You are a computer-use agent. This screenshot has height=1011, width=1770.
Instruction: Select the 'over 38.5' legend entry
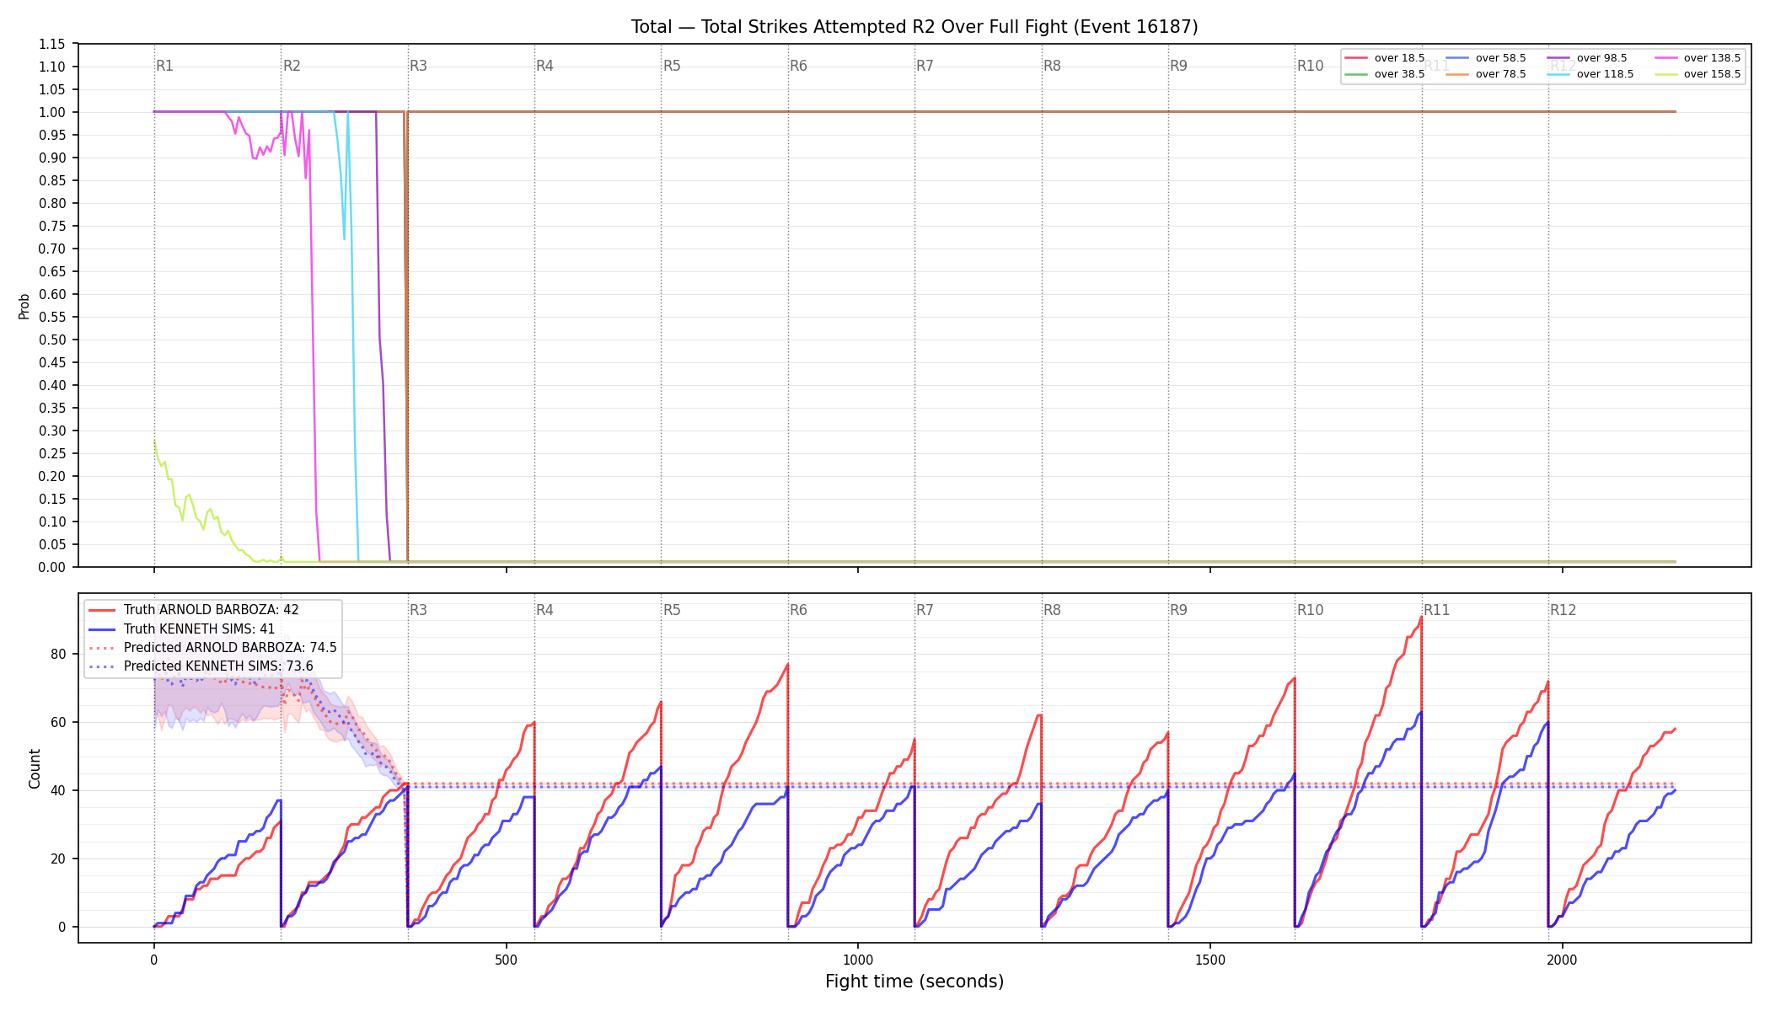point(1385,74)
